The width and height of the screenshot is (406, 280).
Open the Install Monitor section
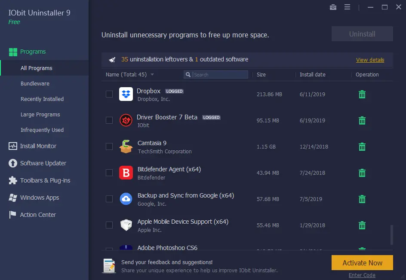click(x=39, y=146)
